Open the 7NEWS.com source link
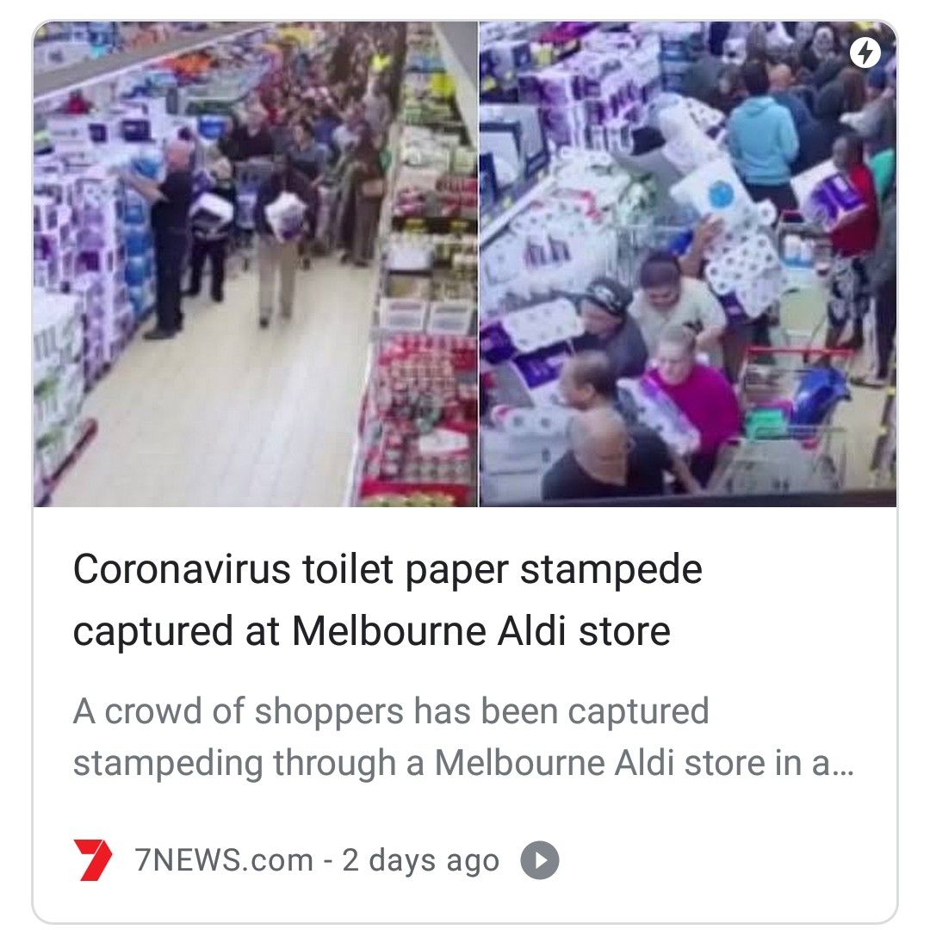 [224, 860]
